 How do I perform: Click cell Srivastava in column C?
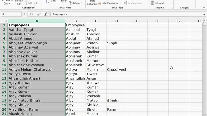point(96,65)
